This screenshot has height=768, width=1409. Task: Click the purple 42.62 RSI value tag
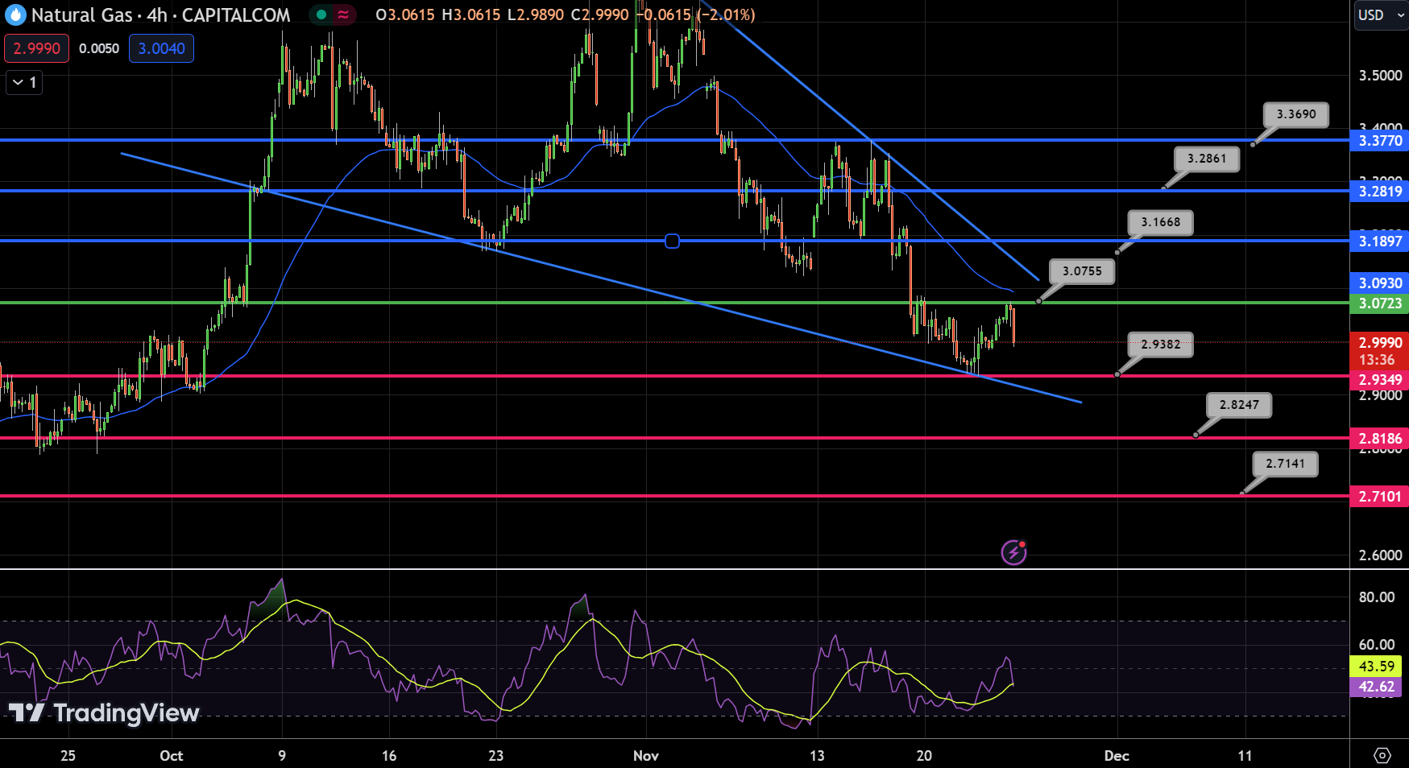[x=1376, y=687]
